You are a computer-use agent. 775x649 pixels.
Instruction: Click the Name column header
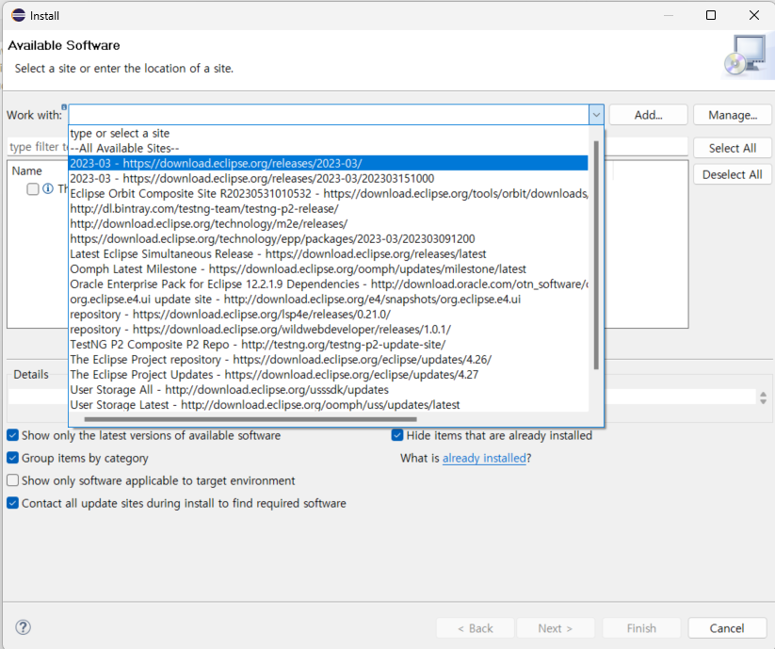pos(27,171)
